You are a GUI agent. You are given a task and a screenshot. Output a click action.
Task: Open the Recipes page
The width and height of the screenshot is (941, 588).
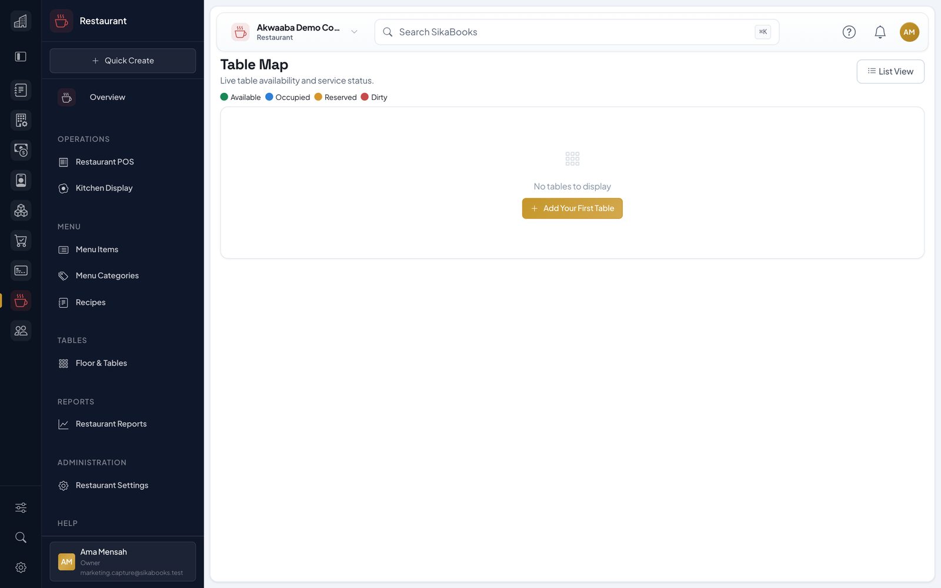pyautogui.click(x=123, y=302)
